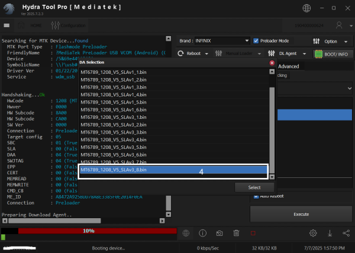The width and height of the screenshot is (355, 253).
Task: Click the BOOT/INFO chip icon
Action: [318, 54]
